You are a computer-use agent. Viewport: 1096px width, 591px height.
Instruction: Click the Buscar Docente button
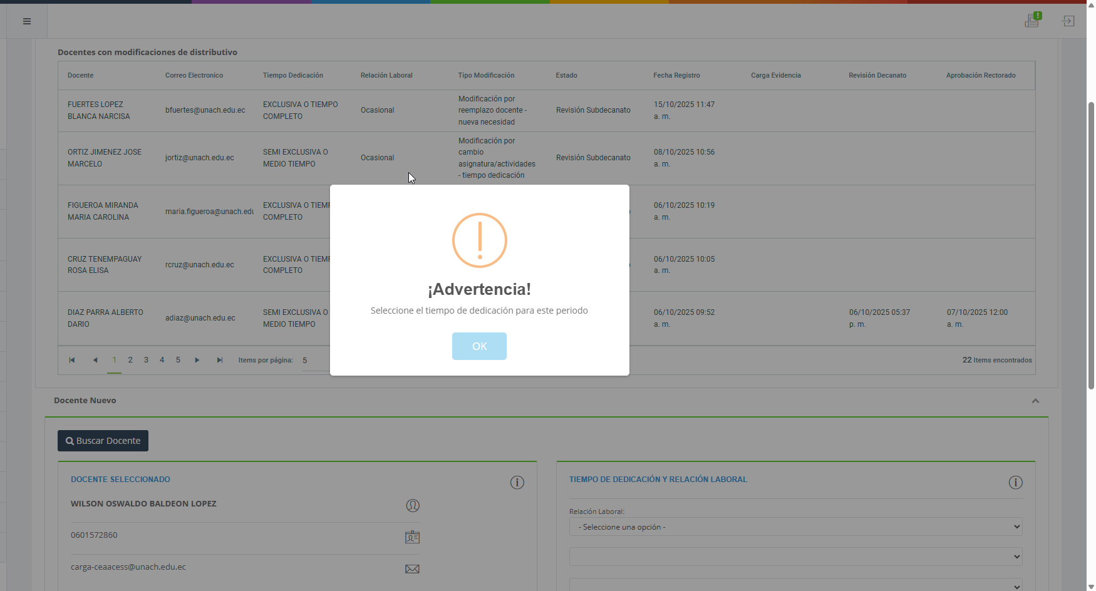[103, 441]
